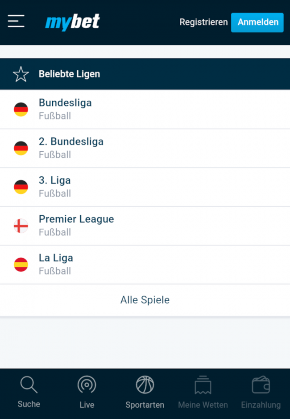Viewport: 290px width, 419px height.
Task: Click the Registrieren link
Action: point(203,22)
